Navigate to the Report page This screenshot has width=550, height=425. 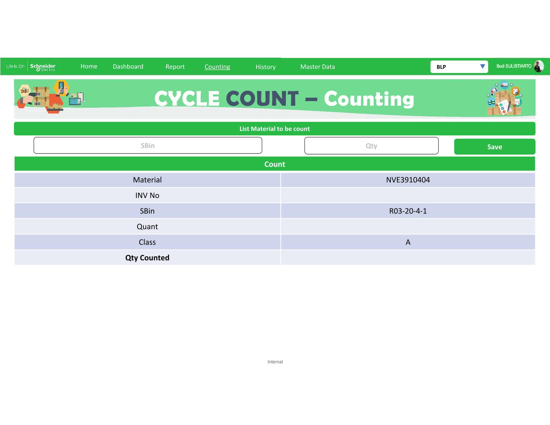[x=175, y=67]
